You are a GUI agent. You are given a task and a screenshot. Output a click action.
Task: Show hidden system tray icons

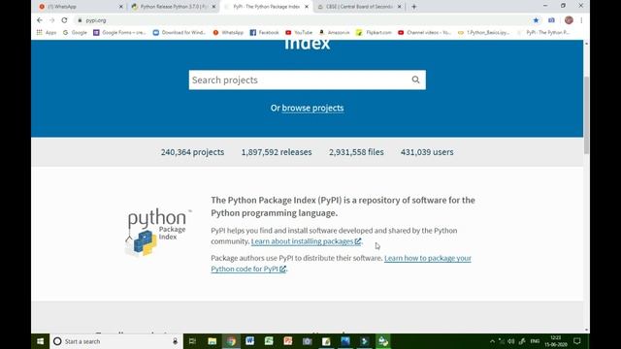tap(492, 341)
